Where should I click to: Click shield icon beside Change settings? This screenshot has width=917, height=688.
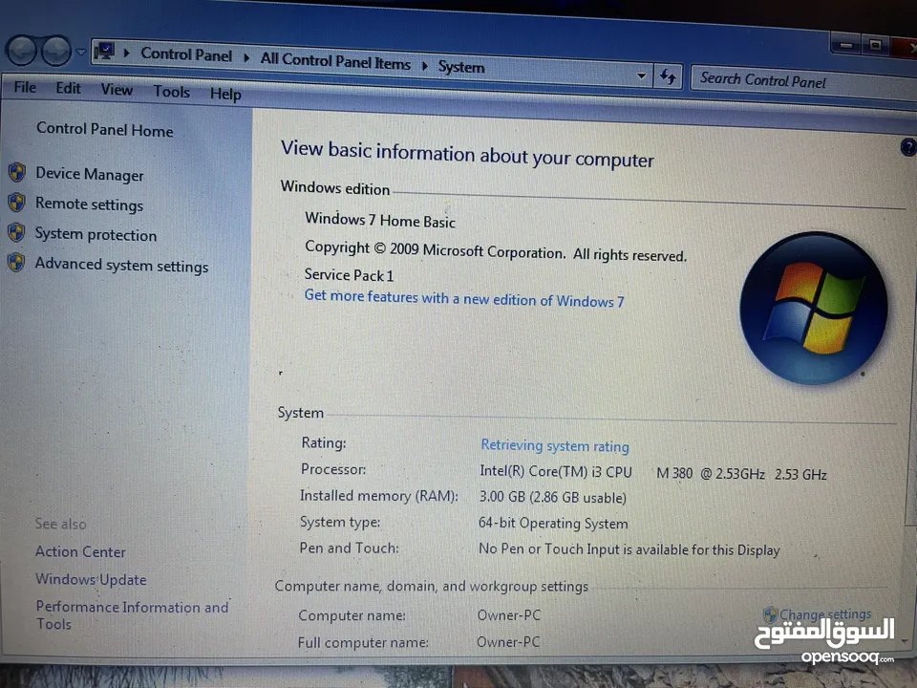point(770,614)
